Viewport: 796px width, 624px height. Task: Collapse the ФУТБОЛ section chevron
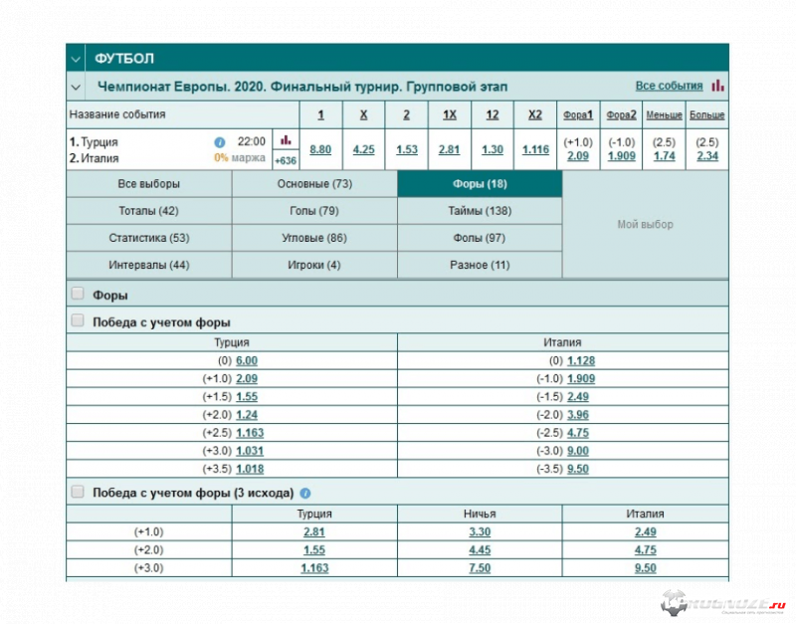(76, 59)
